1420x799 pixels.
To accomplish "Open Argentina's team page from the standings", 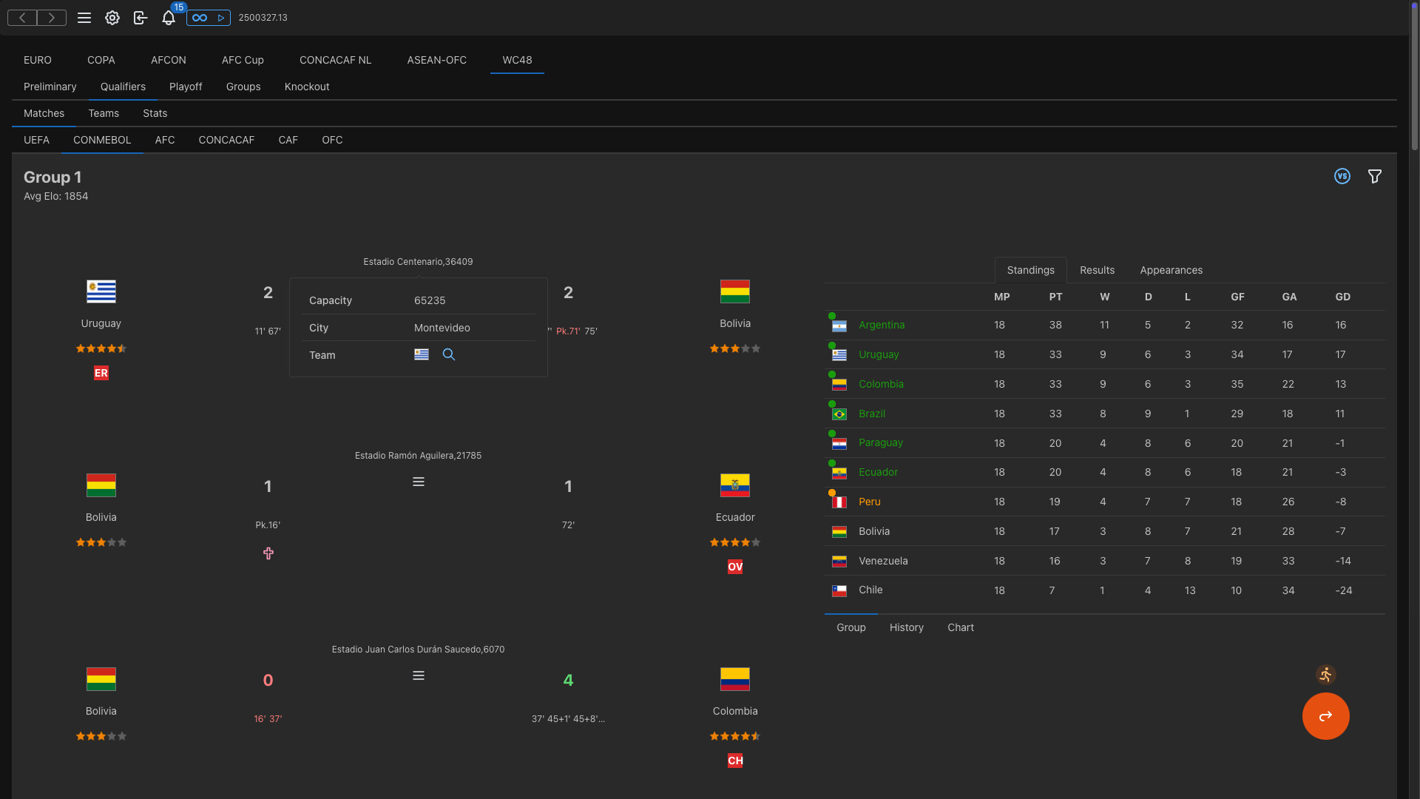I will click(882, 325).
